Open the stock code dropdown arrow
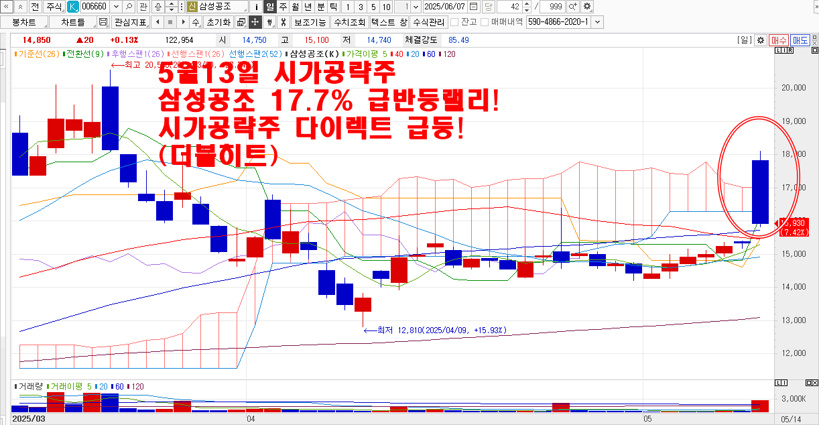This screenshot has height=425, width=819. pos(117,7)
